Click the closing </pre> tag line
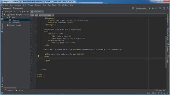The image size is (170, 95). click(x=47, y=61)
